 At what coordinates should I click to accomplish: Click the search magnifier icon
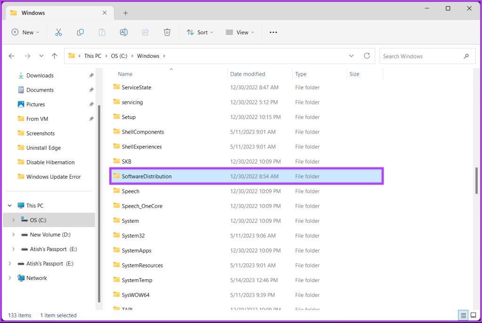pyautogui.click(x=466, y=56)
